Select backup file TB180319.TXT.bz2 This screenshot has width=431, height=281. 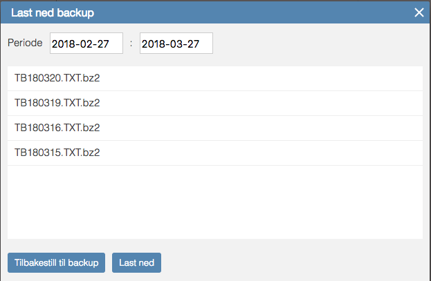pyautogui.click(x=215, y=103)
